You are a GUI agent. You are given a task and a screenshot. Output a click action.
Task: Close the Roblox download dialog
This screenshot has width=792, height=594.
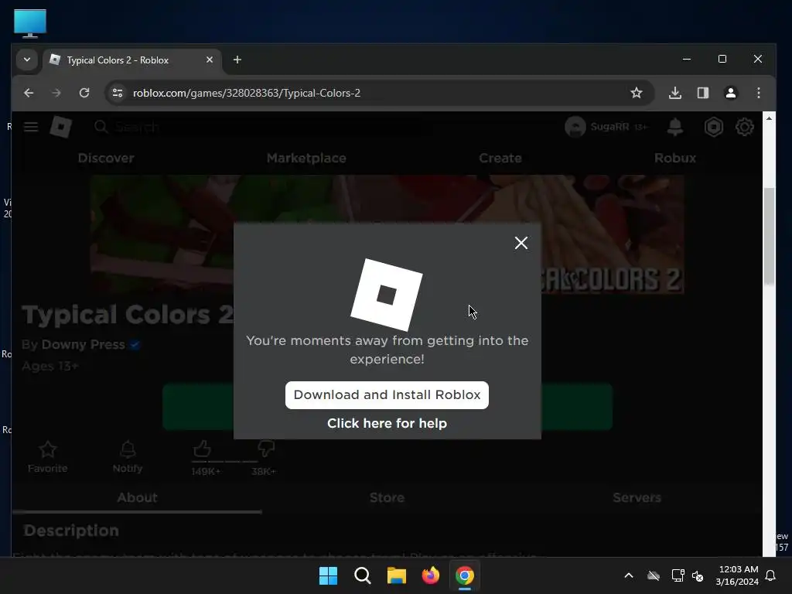(x=521, y=243)
